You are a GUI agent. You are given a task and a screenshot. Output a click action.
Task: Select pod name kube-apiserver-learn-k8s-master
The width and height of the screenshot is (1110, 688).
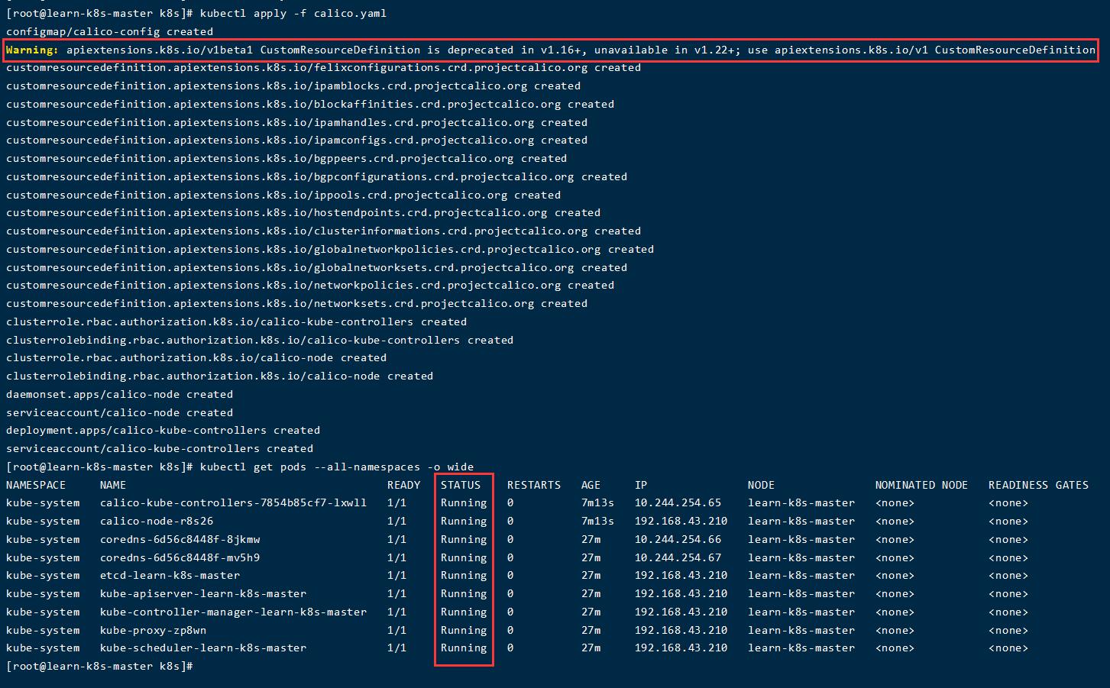203,594
